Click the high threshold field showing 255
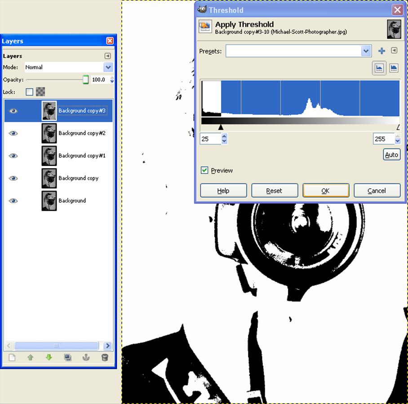 click(384, 139)
